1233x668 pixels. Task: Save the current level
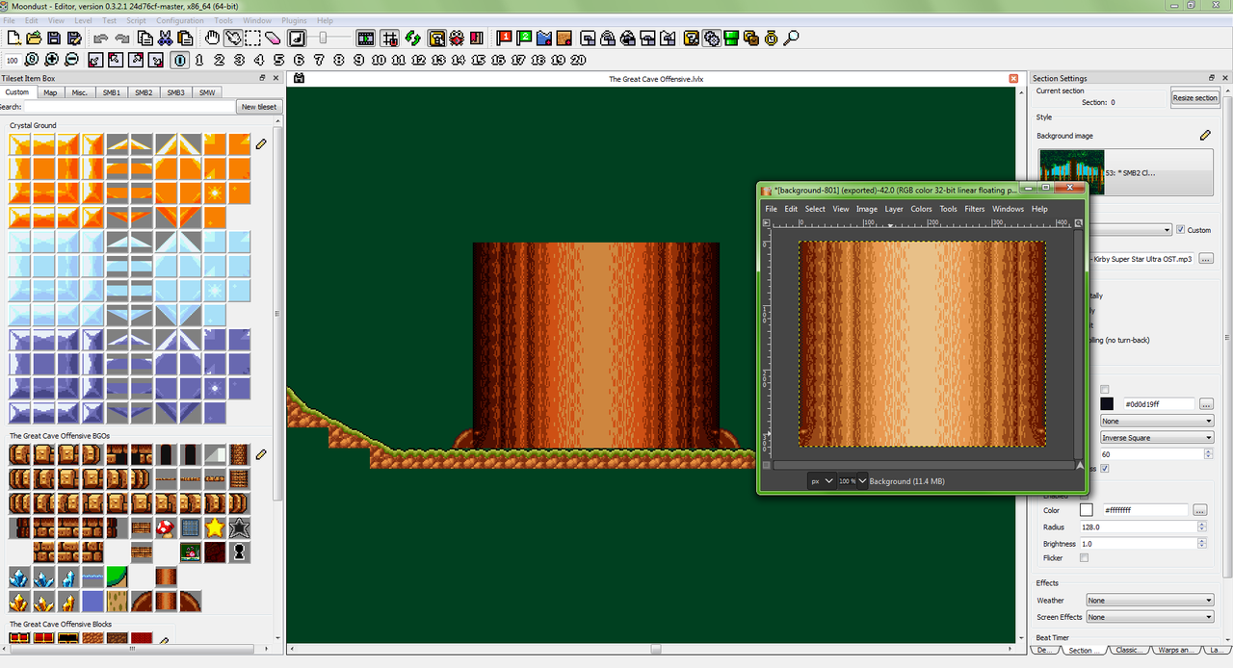(54, 39)
